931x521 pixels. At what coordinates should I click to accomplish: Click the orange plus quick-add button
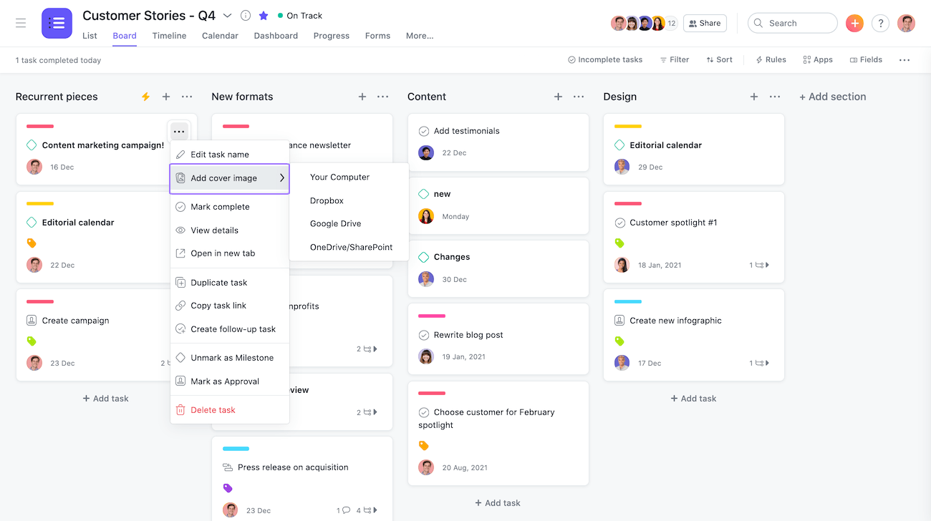pyautogui.click(x=854, y=23)
